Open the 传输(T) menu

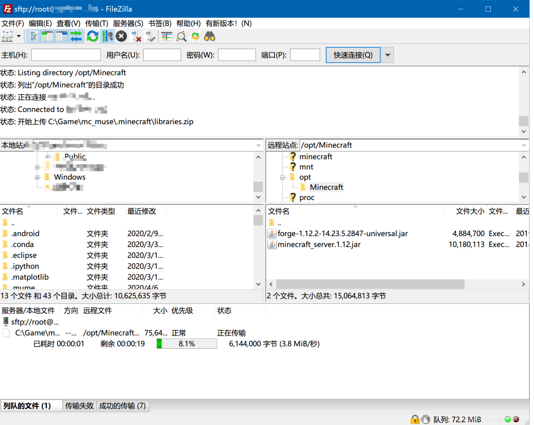coord(97,23)
